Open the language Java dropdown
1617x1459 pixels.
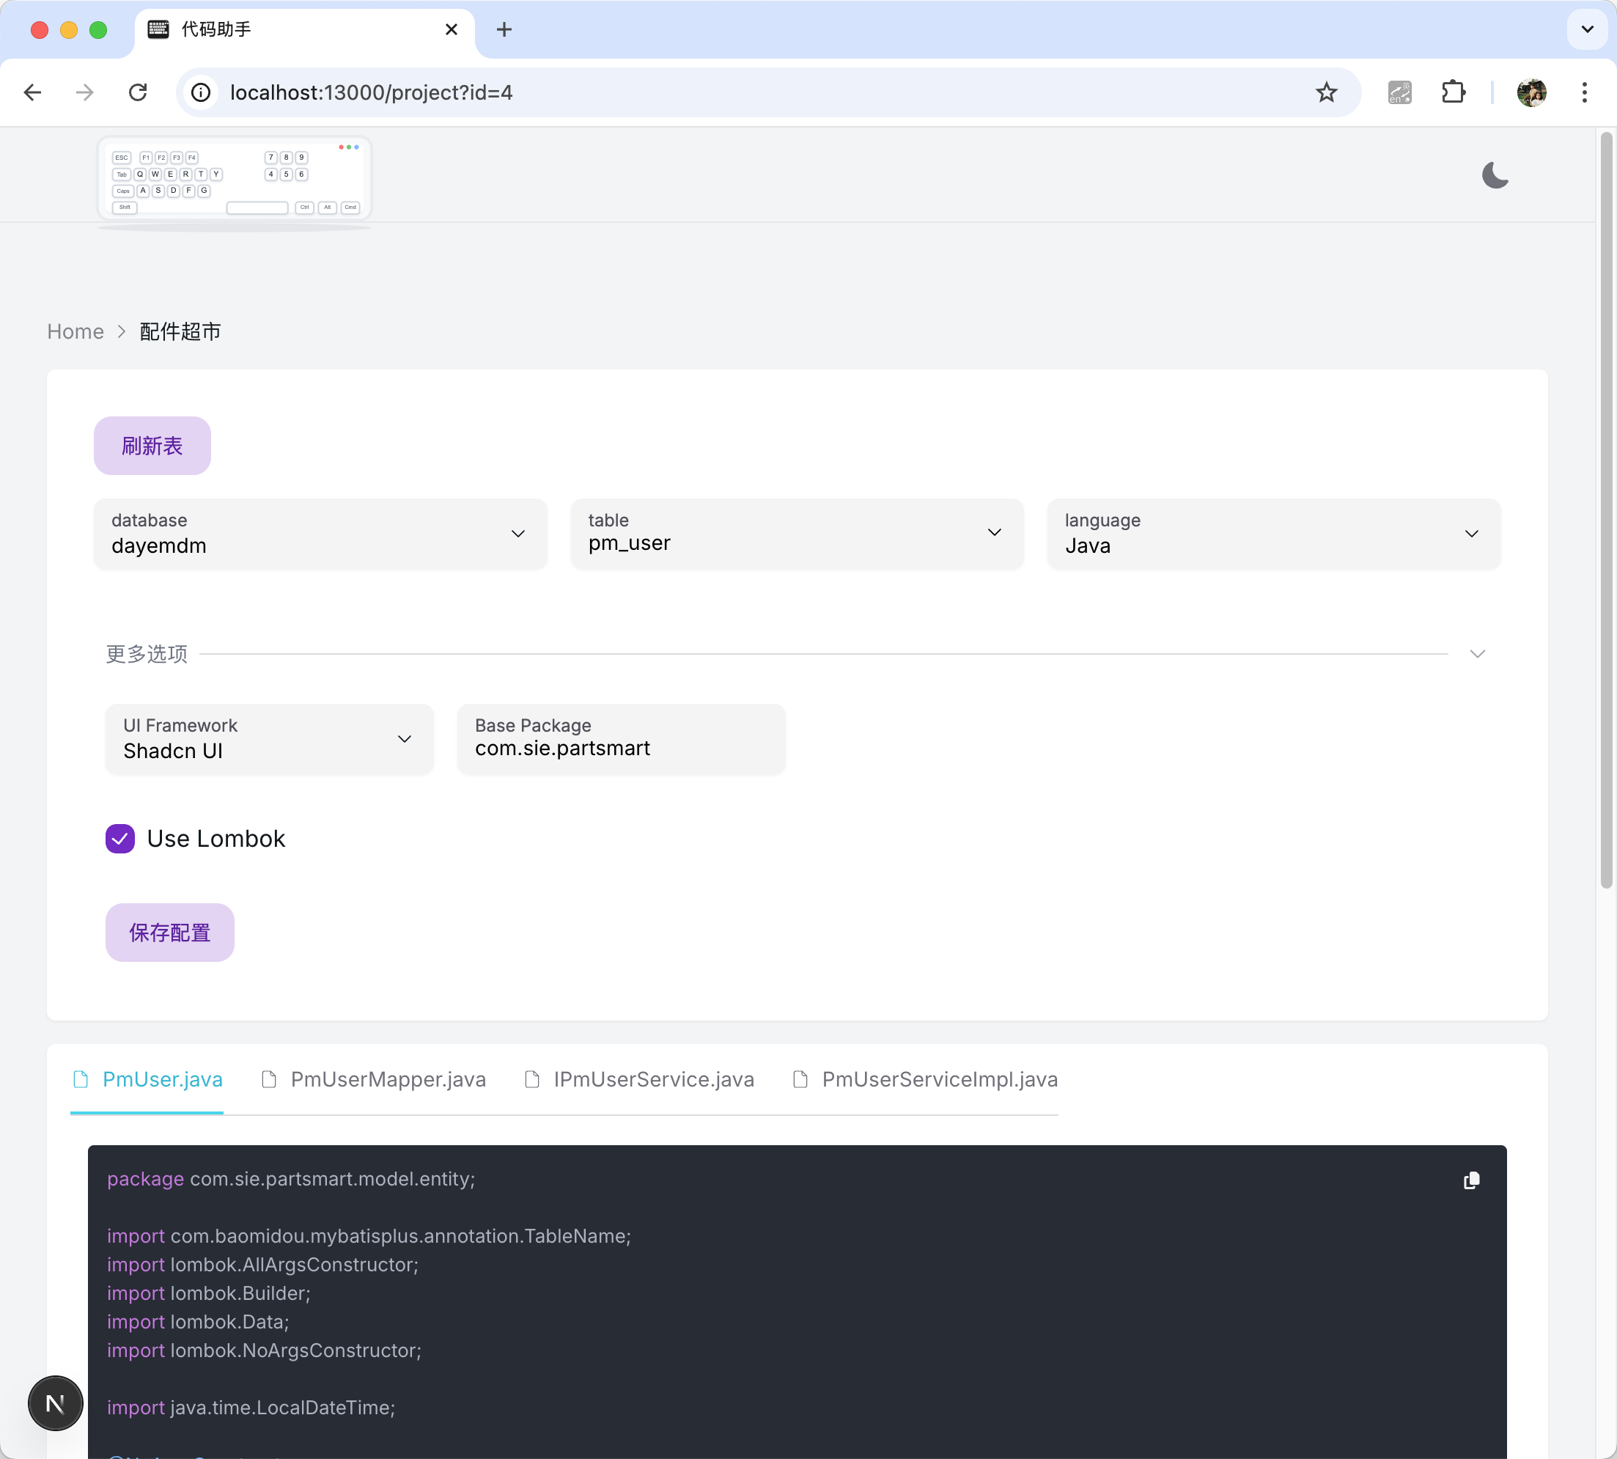coord(1272,534)
